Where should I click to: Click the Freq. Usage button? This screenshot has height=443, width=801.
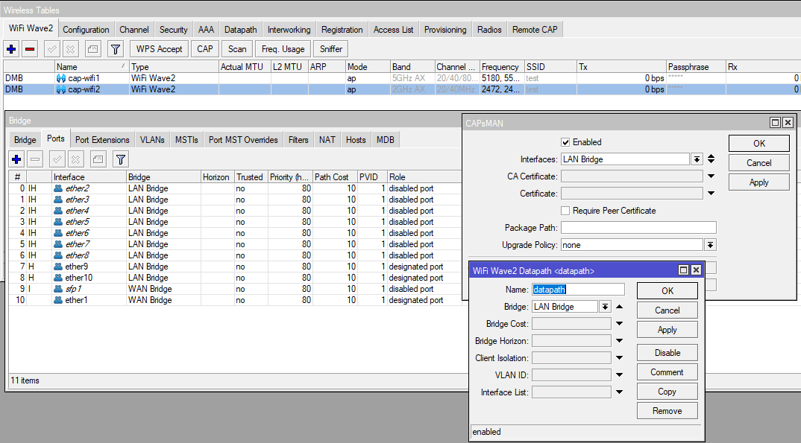pyautogui.click(x=282, y=48)
